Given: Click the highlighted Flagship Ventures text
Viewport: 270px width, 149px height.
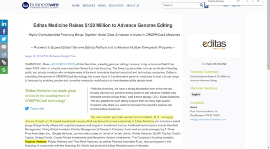Looking at the screenshot, I should [x=36, y=141].
